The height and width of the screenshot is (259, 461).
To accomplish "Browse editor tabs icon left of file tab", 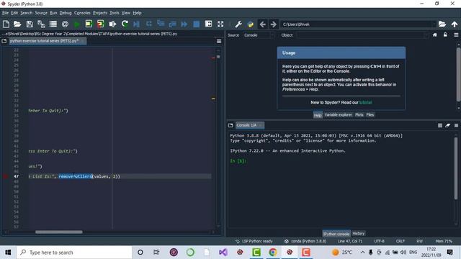I will [4, 41].
